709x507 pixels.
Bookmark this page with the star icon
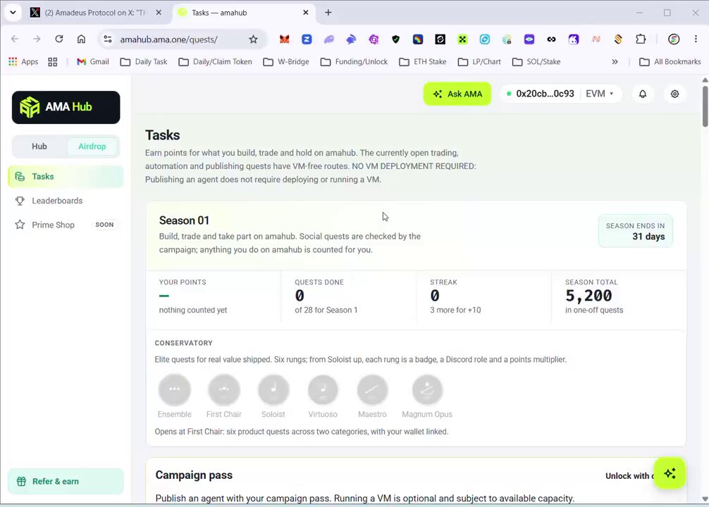point(253,39)
